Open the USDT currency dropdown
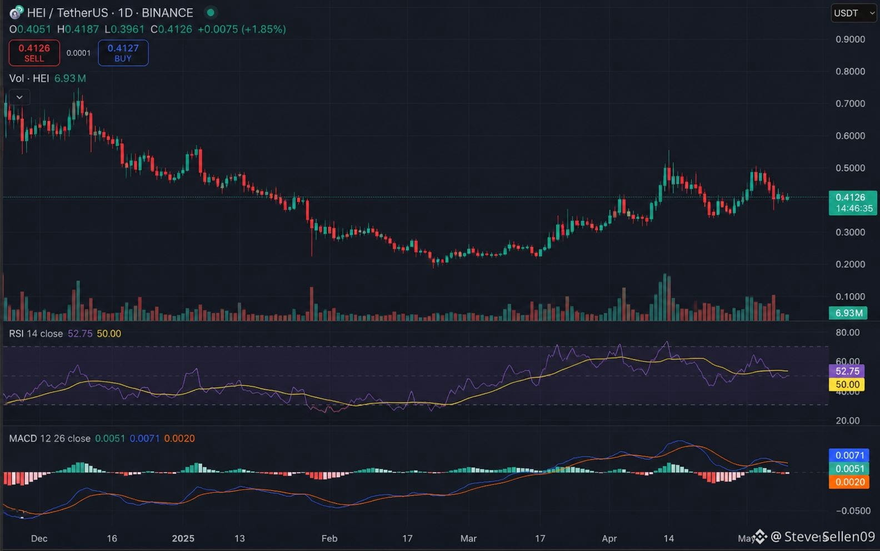 click(x=854, y=13)
